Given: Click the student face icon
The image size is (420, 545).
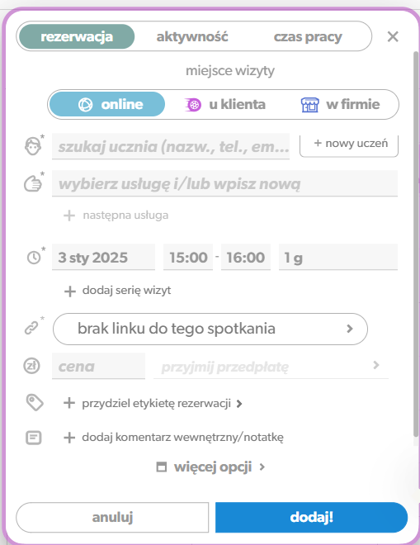Looking at the screenshot, I should pos(33,146).
